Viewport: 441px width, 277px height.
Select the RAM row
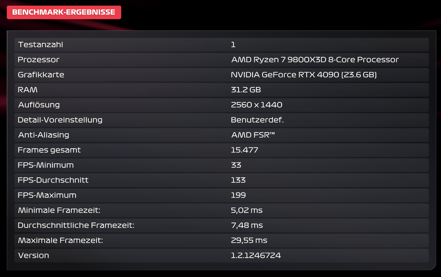[x=221, y=90]
